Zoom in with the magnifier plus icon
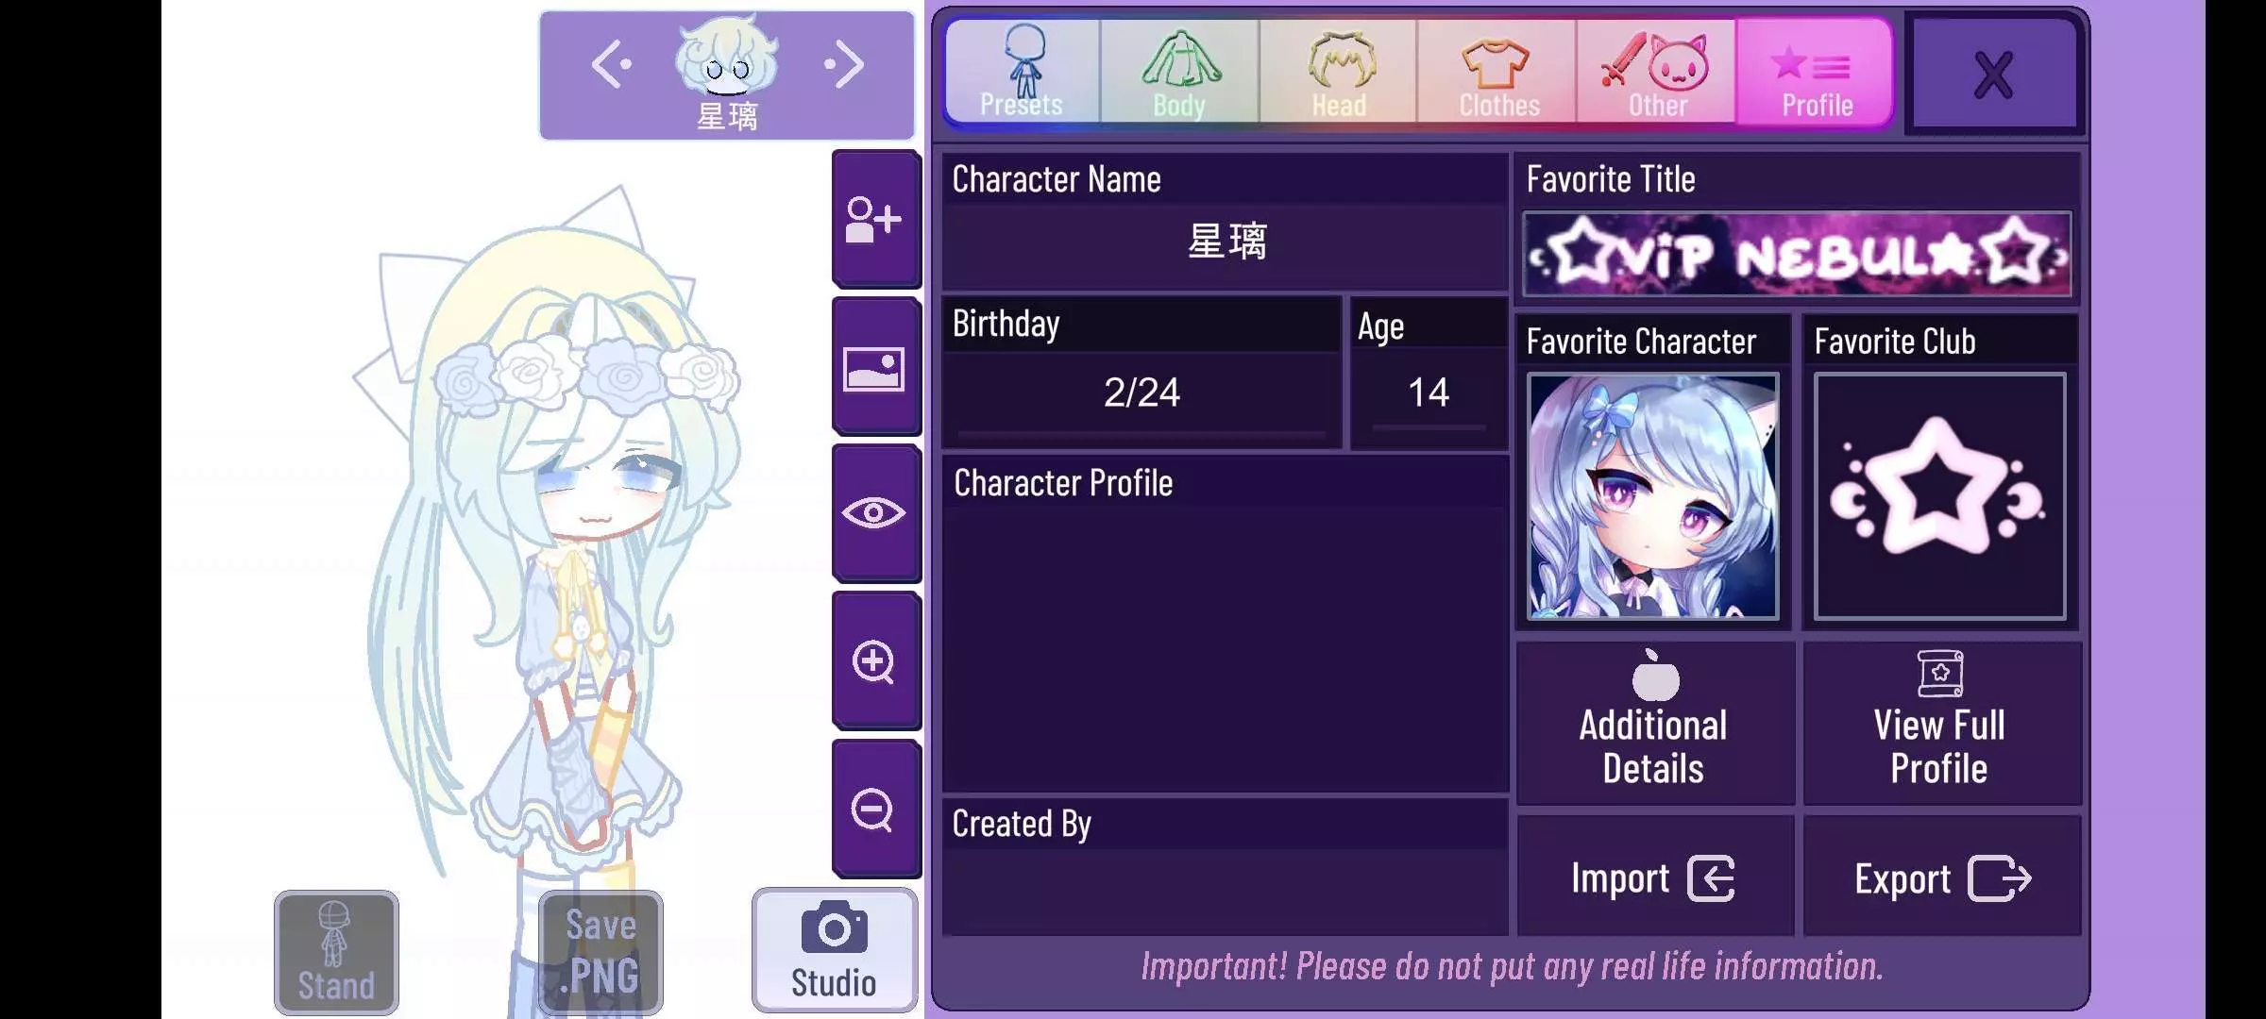 coord(876,661)
